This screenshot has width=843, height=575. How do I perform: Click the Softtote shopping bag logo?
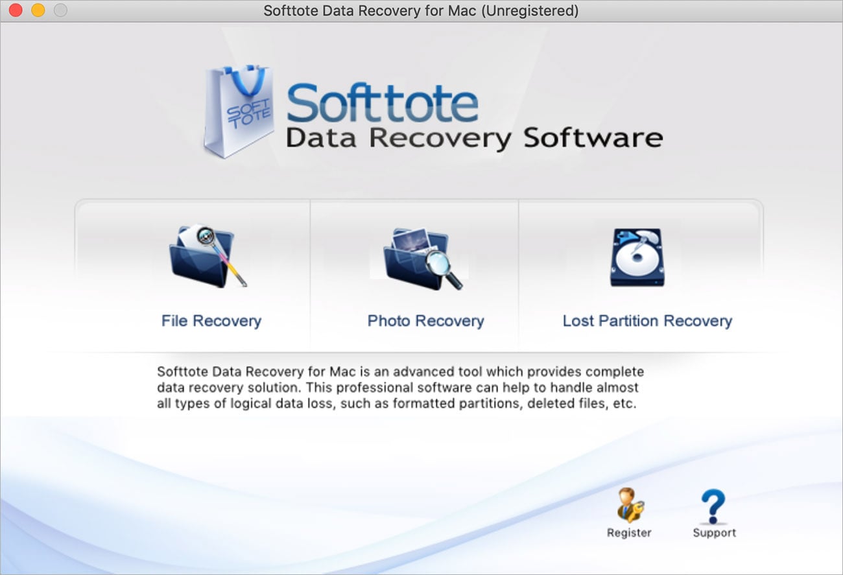click(x=237, y=111)
